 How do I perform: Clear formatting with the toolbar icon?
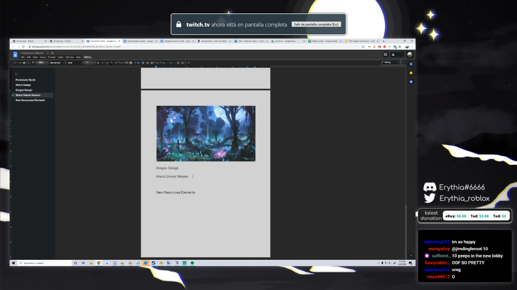188,63
